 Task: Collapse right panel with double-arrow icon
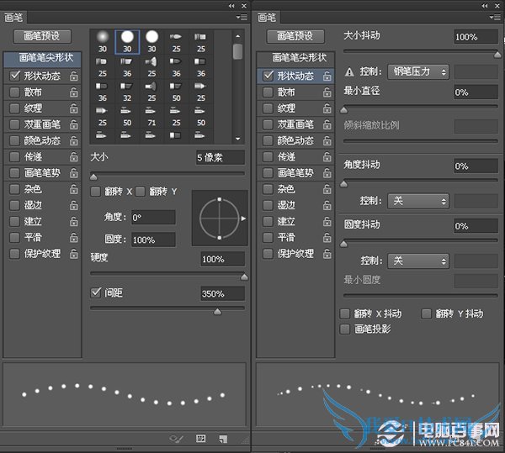[x=485, y=6]
